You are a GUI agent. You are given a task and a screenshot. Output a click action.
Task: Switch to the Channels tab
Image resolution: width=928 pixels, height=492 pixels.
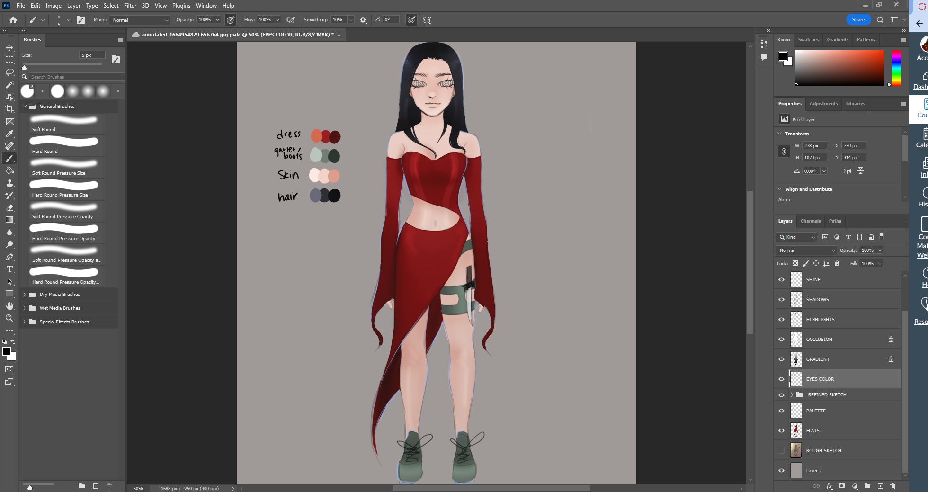[x=810, y=221]
